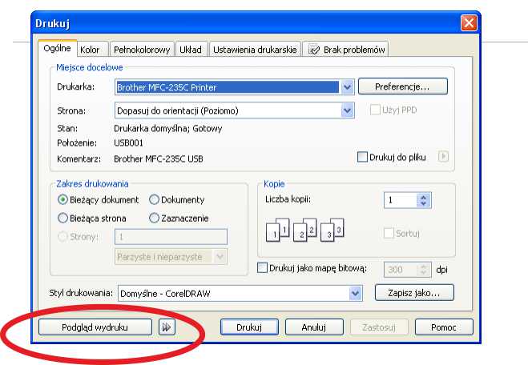Image resolution: width=528 pixels, height=365 pixels.
Task: Click the collated copies pages illustration
Action: click(304, 232)
